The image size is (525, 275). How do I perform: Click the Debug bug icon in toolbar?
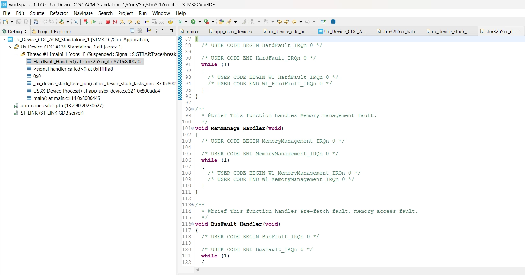[180, 22]
